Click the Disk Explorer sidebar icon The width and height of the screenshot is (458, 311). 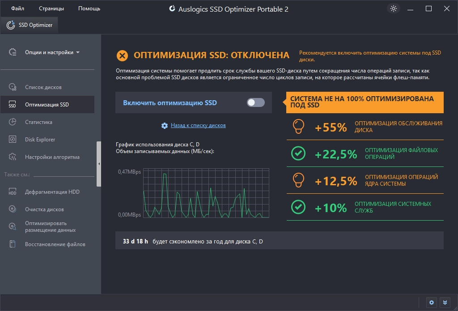12,139
